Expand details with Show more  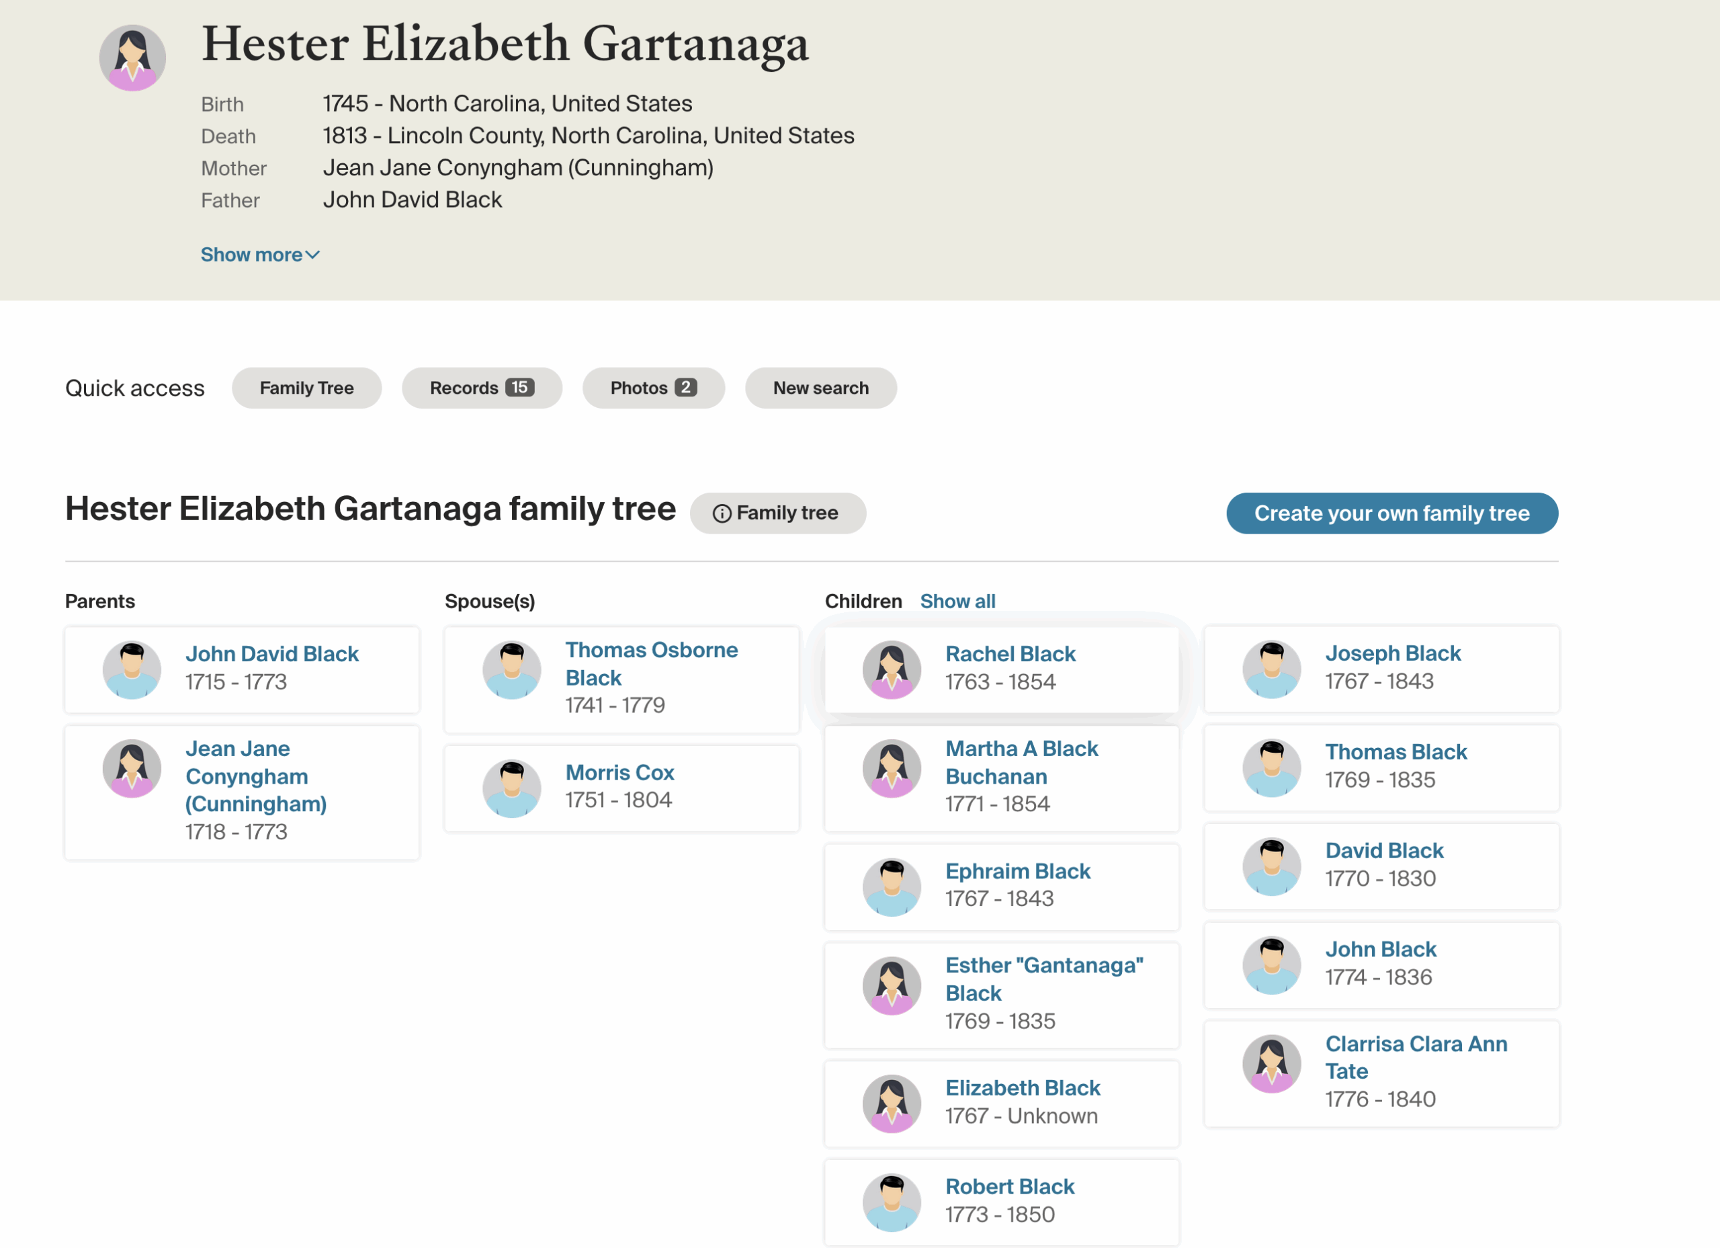coord(251,255)
